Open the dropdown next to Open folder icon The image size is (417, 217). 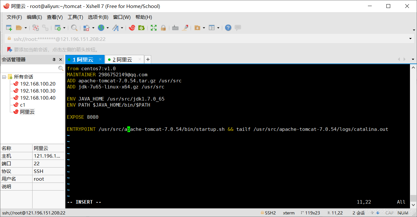(x=26, y=28)
